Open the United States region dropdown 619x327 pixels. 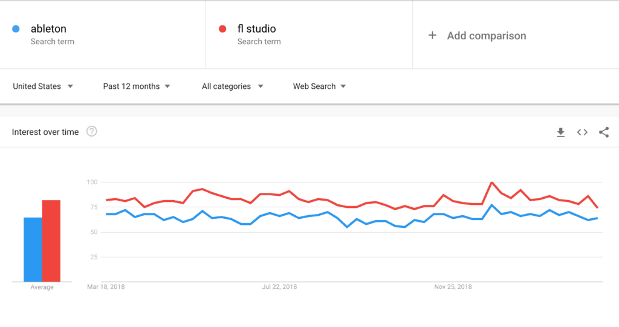click(43, 86)
